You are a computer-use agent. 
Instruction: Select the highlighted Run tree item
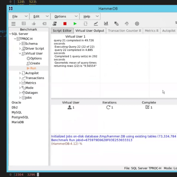33,68
